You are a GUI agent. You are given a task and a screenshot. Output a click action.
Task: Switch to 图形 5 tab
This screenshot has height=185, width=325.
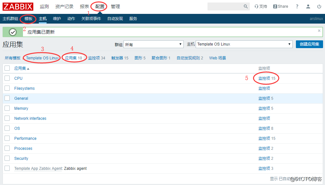tap(140, 58)
